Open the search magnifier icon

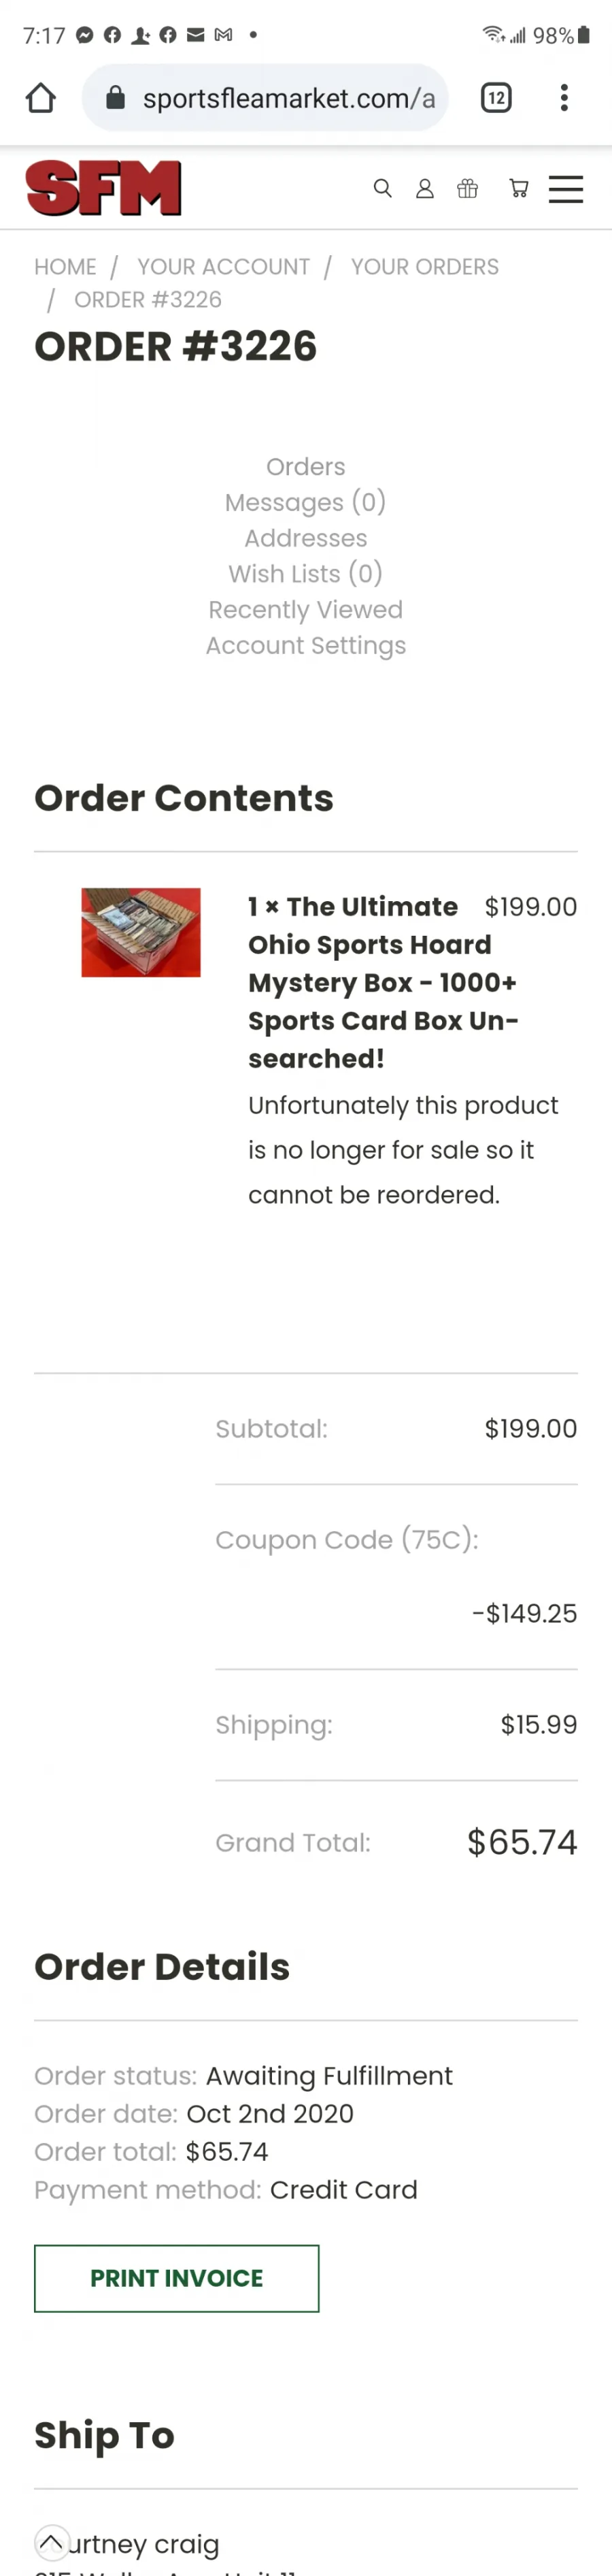pos(382,188)
